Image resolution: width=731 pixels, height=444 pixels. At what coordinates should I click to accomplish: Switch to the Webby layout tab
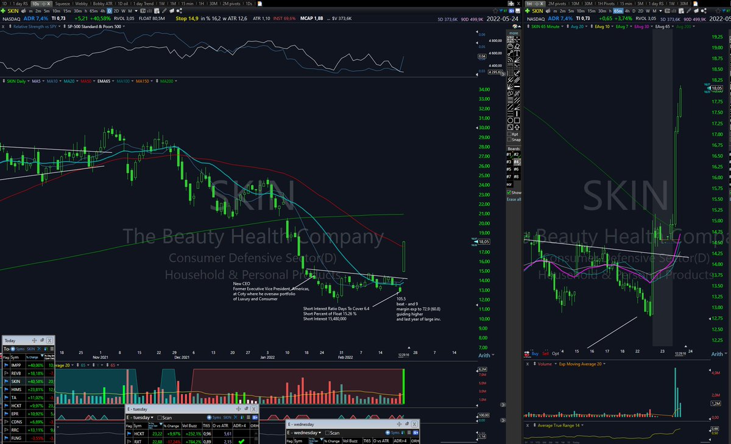pos(82,4)
